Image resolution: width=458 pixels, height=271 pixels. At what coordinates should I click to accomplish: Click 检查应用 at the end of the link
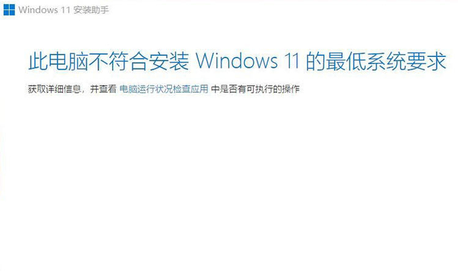point(190,89)
